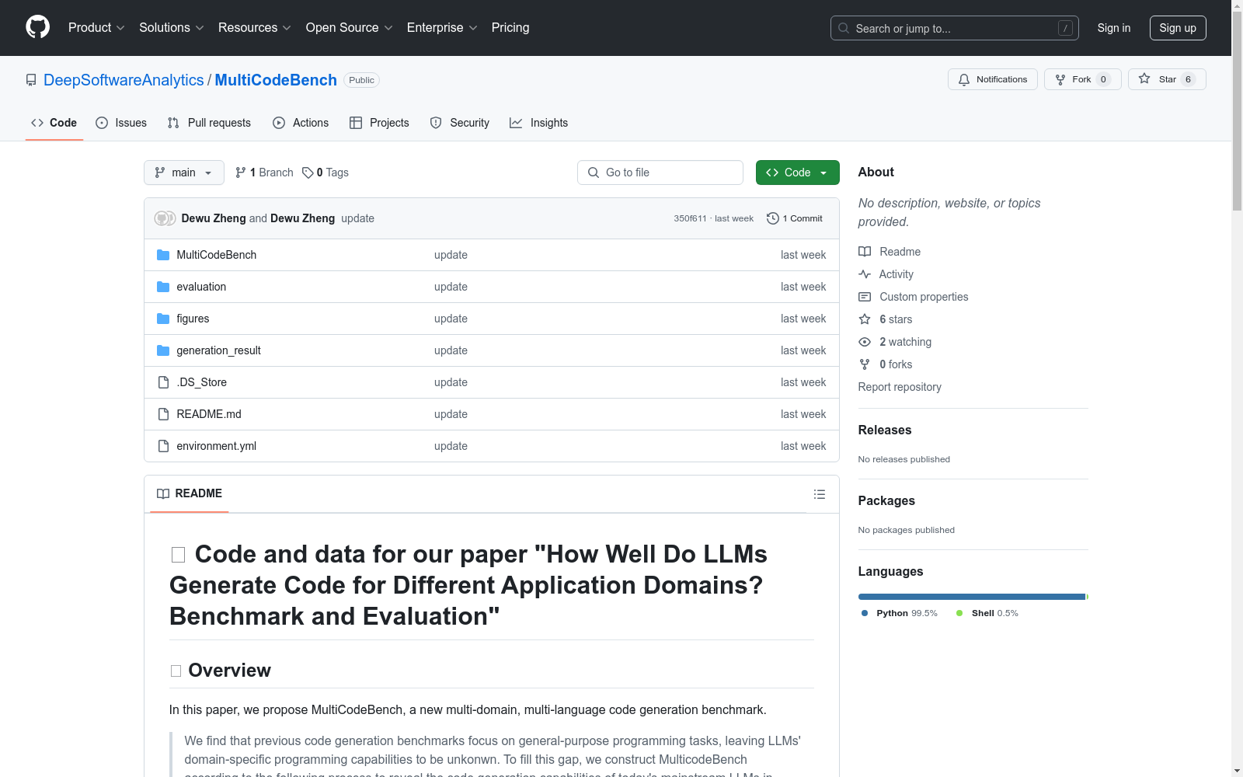Switch to the Pull requests tab

pos(209,123)
